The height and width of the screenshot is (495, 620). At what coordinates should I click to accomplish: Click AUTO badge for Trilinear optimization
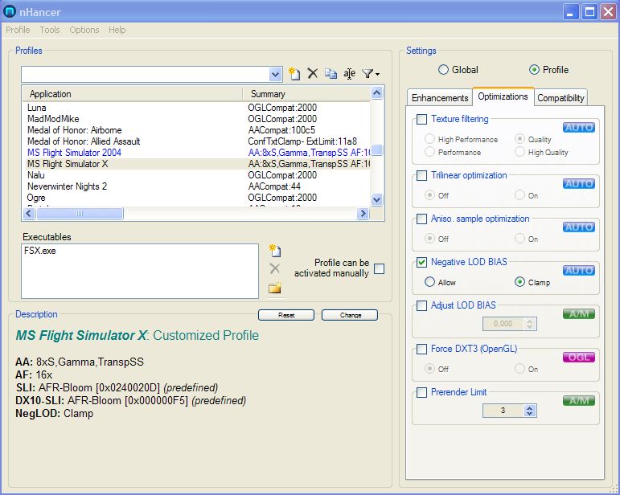[x=579, y=183]
